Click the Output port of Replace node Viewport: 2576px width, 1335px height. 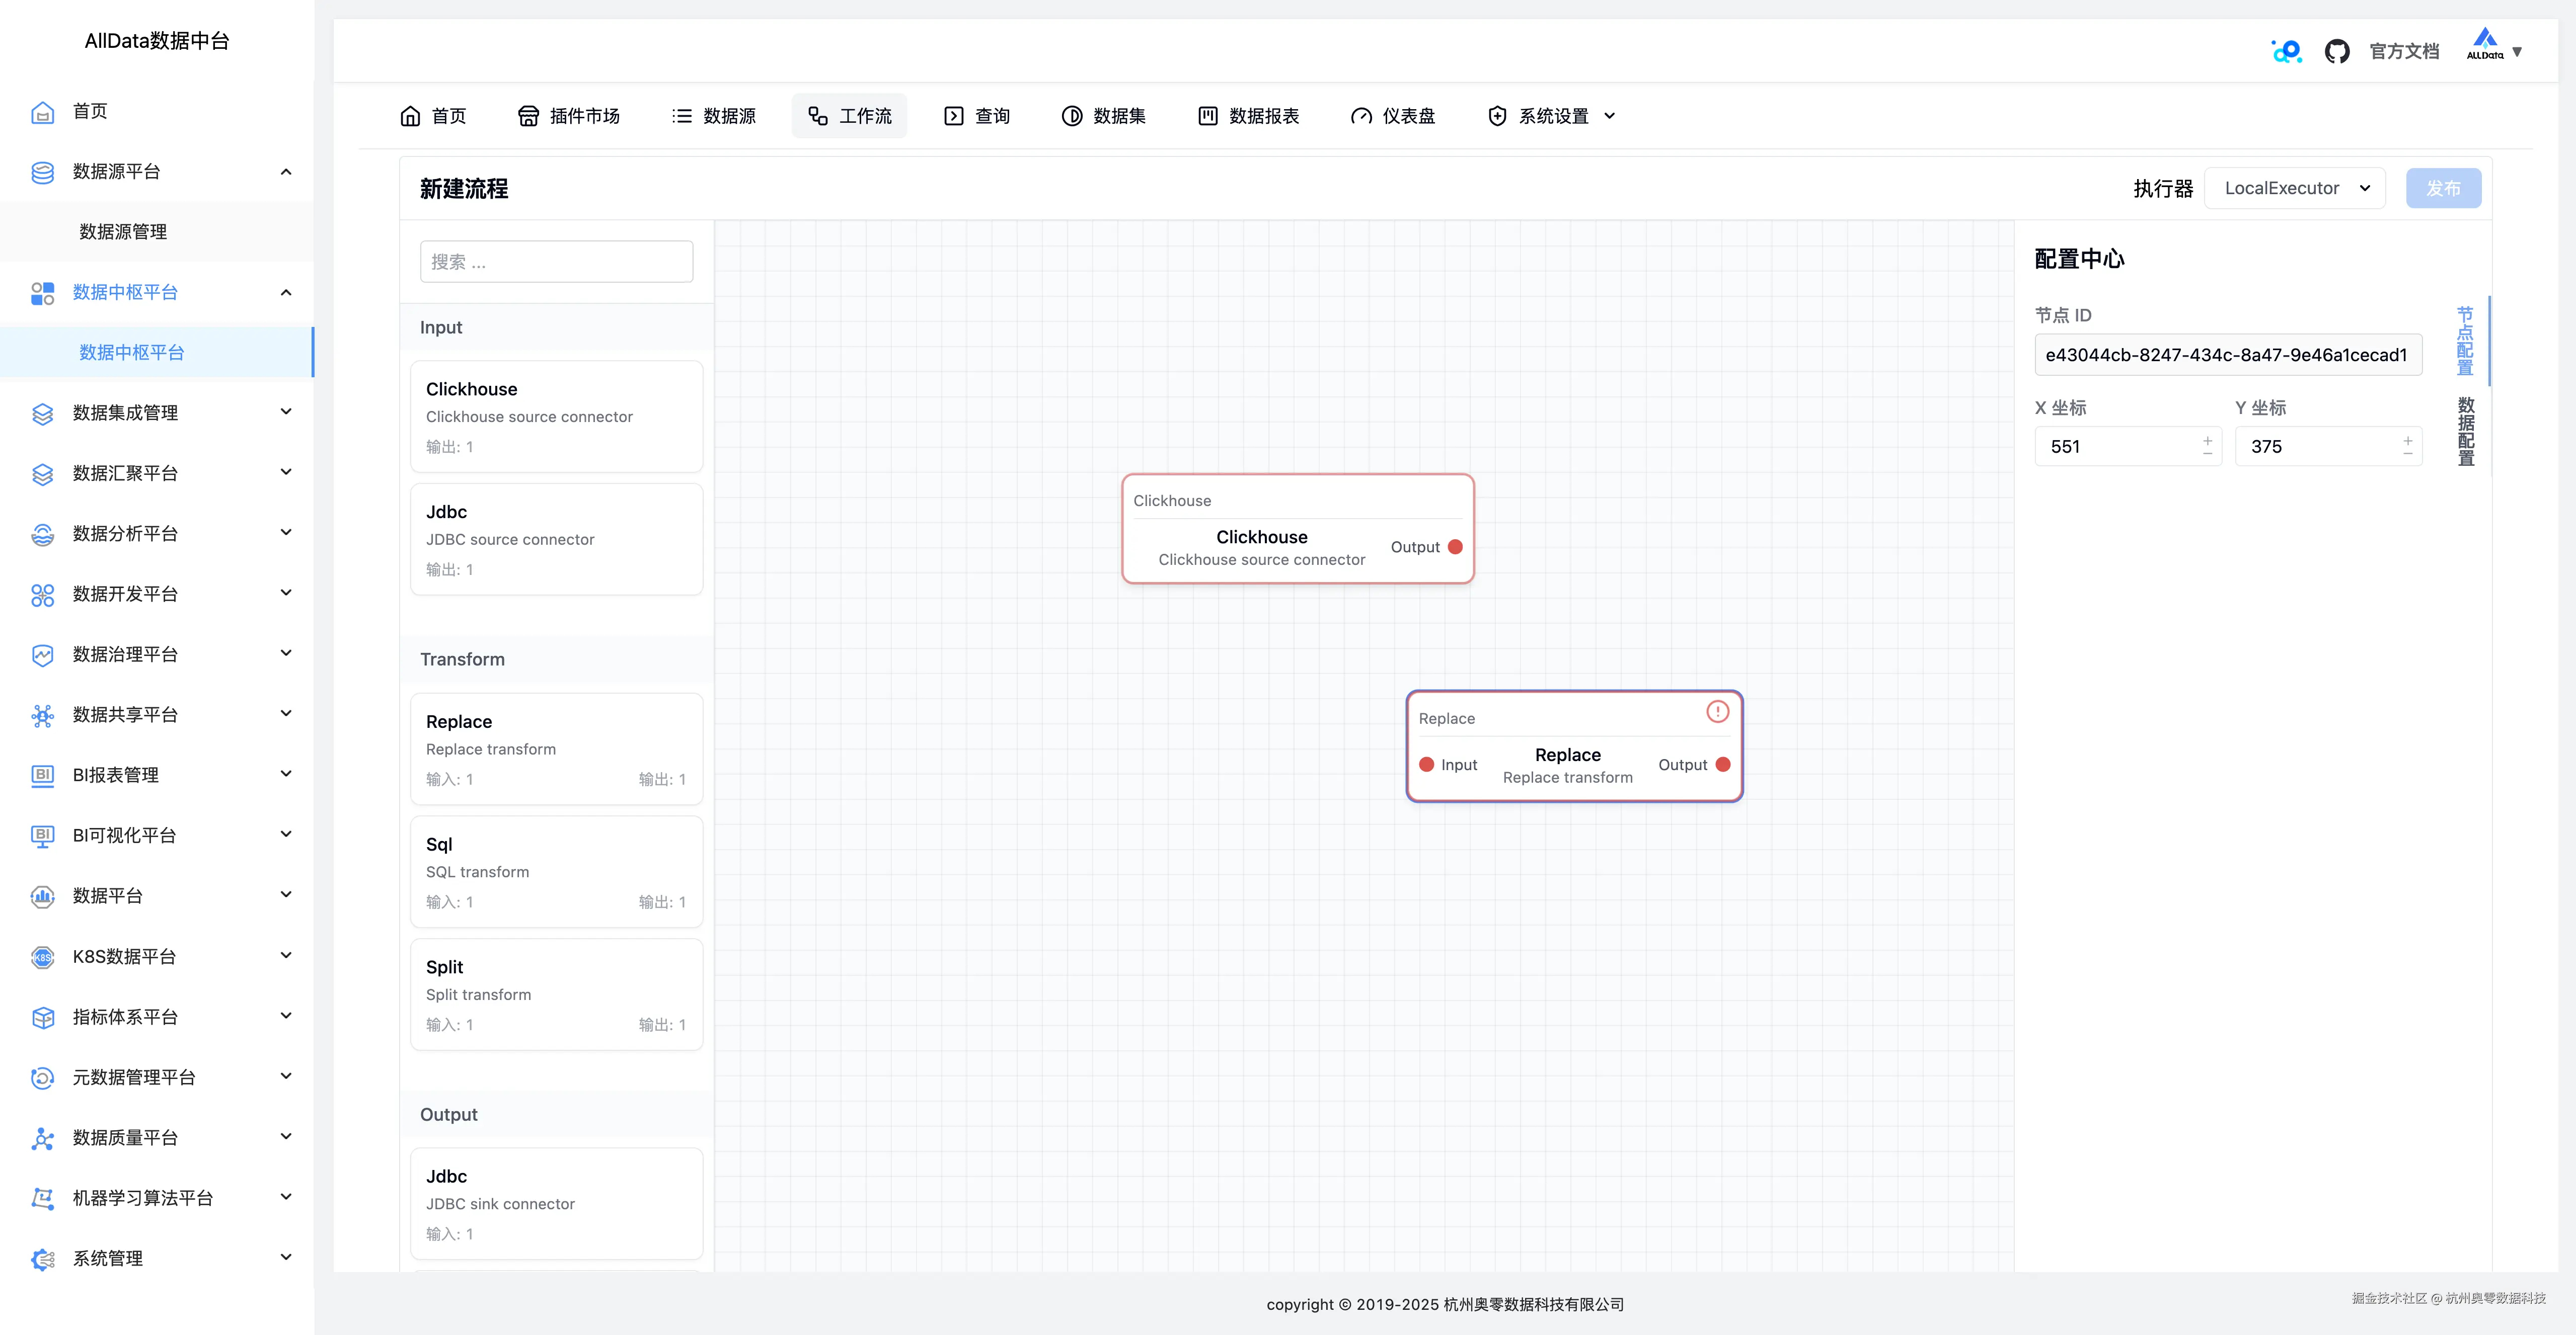1723,765
